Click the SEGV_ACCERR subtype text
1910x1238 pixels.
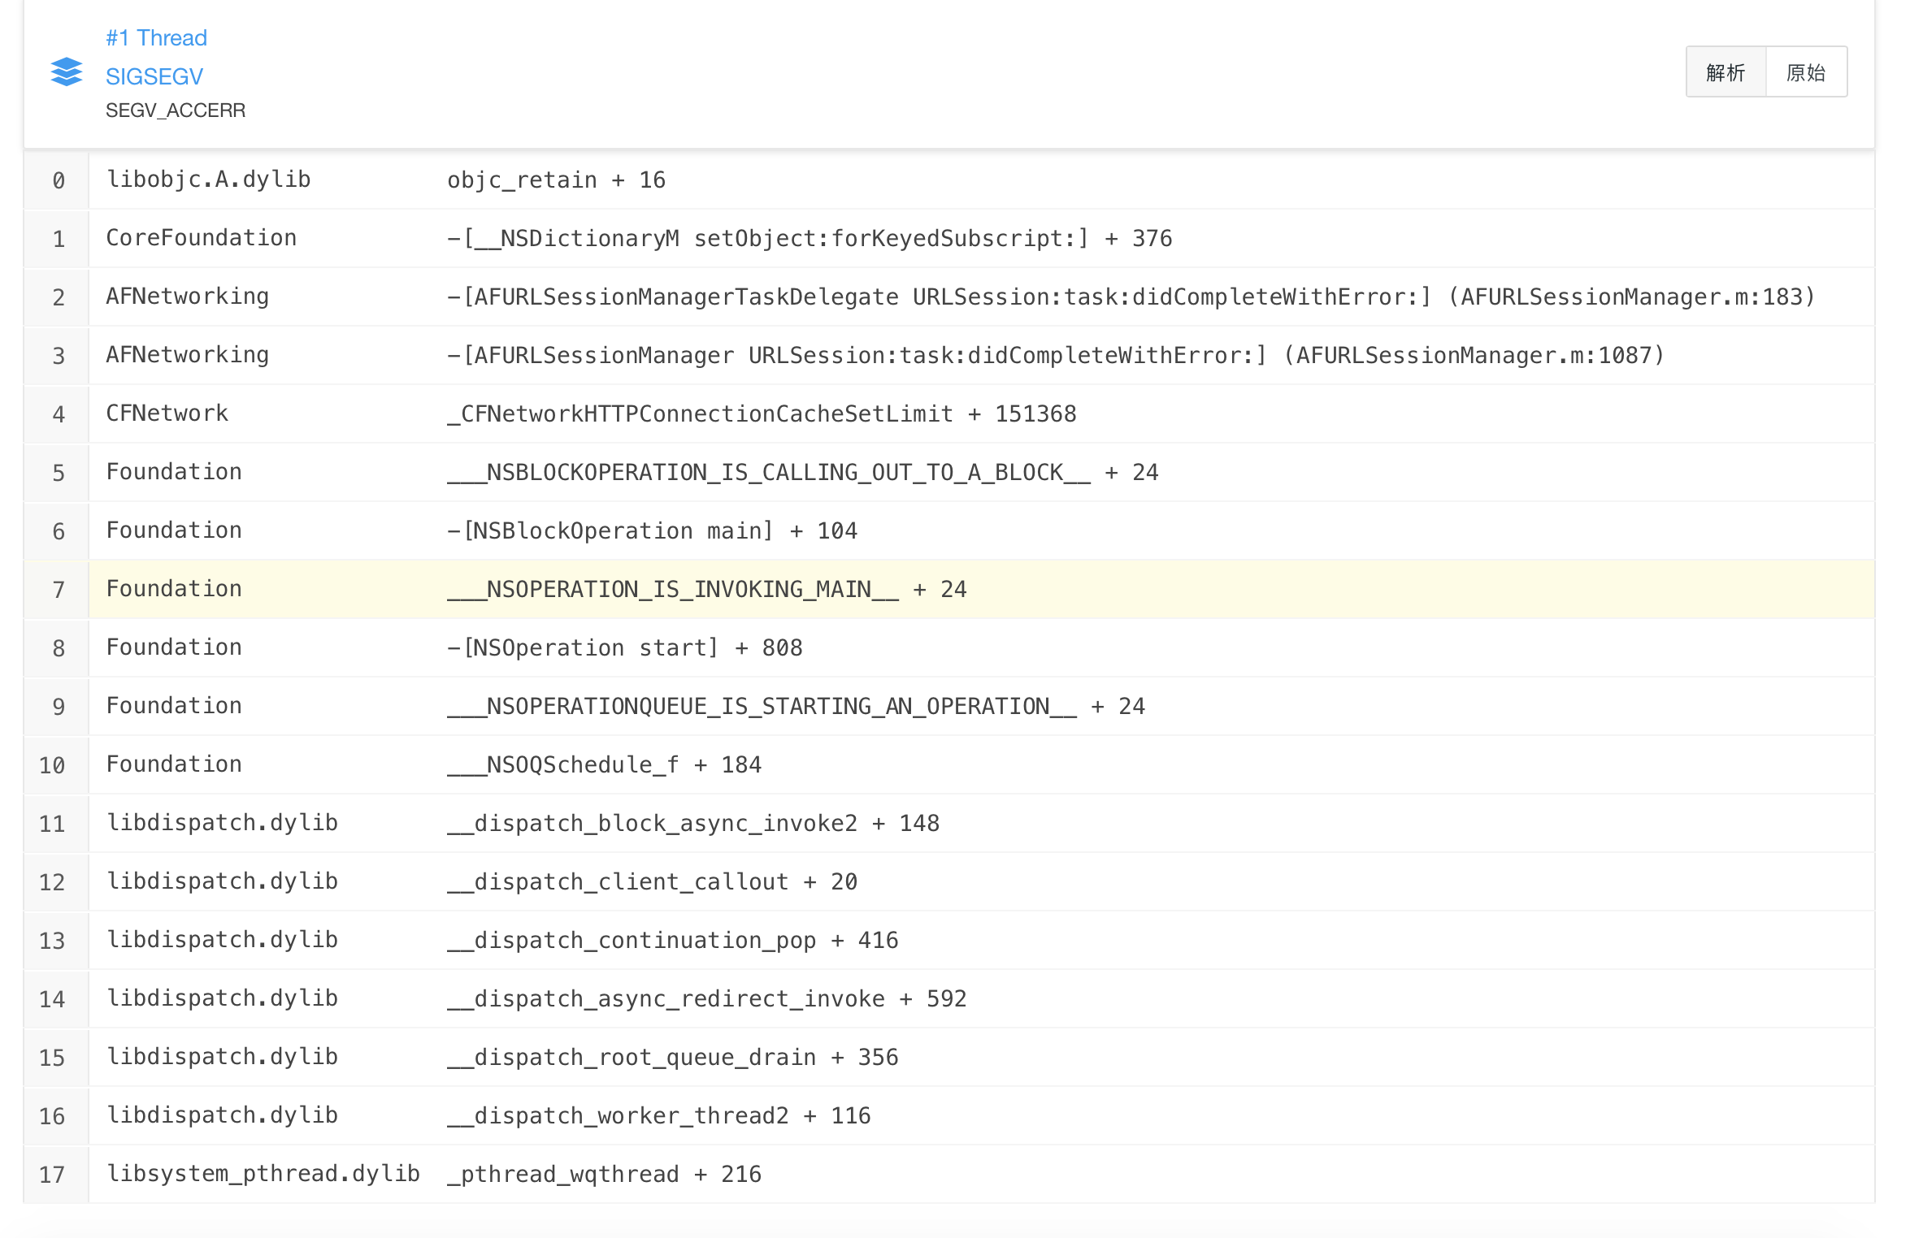(176, 110)
